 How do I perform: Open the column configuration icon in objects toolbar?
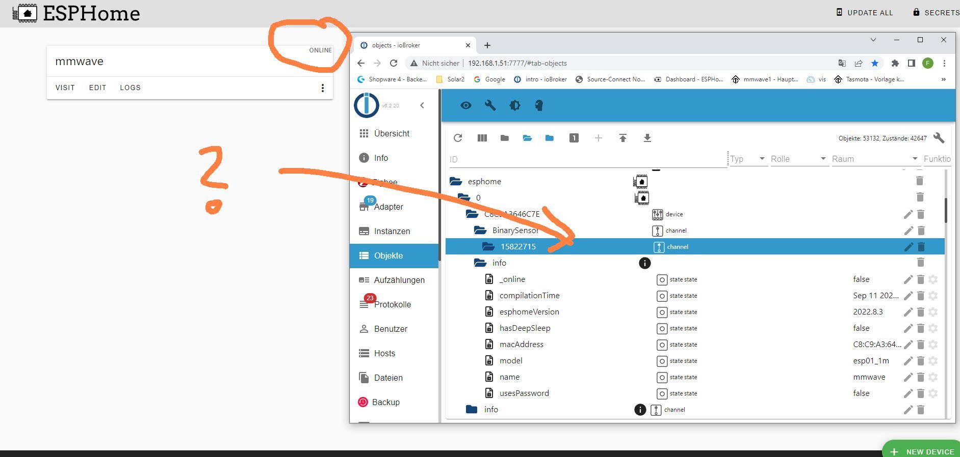pos(482,138)
